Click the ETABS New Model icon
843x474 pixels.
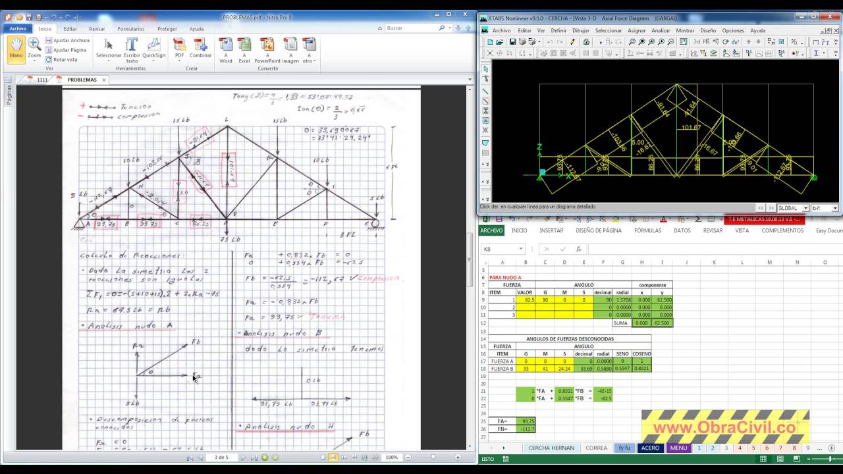click(x=490, y=41)
